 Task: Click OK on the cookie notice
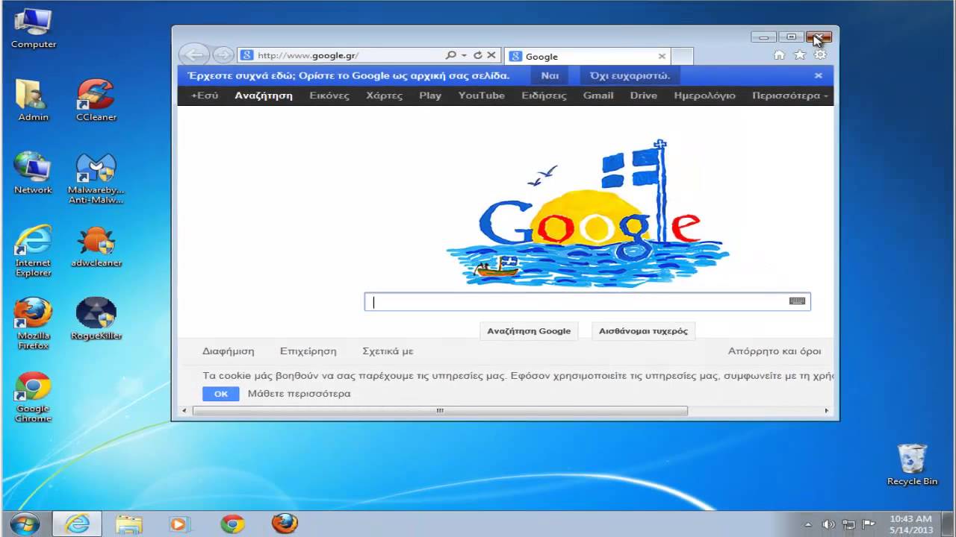(221, 394)
